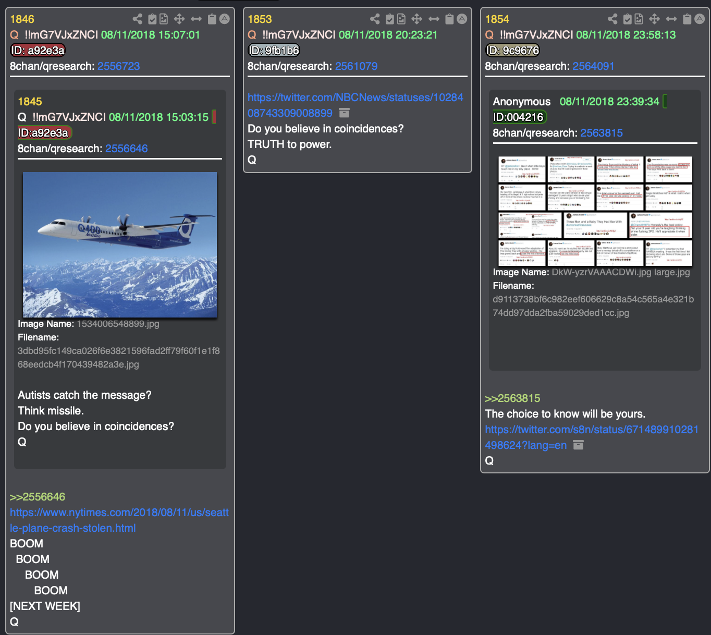Click the ID:004216 badge
Screen dimensions: 711x635
(x=519, y=117)
